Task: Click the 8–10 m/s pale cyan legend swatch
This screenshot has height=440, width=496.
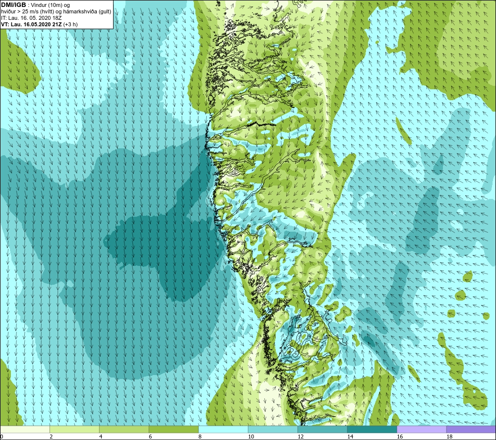Action: point(223,429)
